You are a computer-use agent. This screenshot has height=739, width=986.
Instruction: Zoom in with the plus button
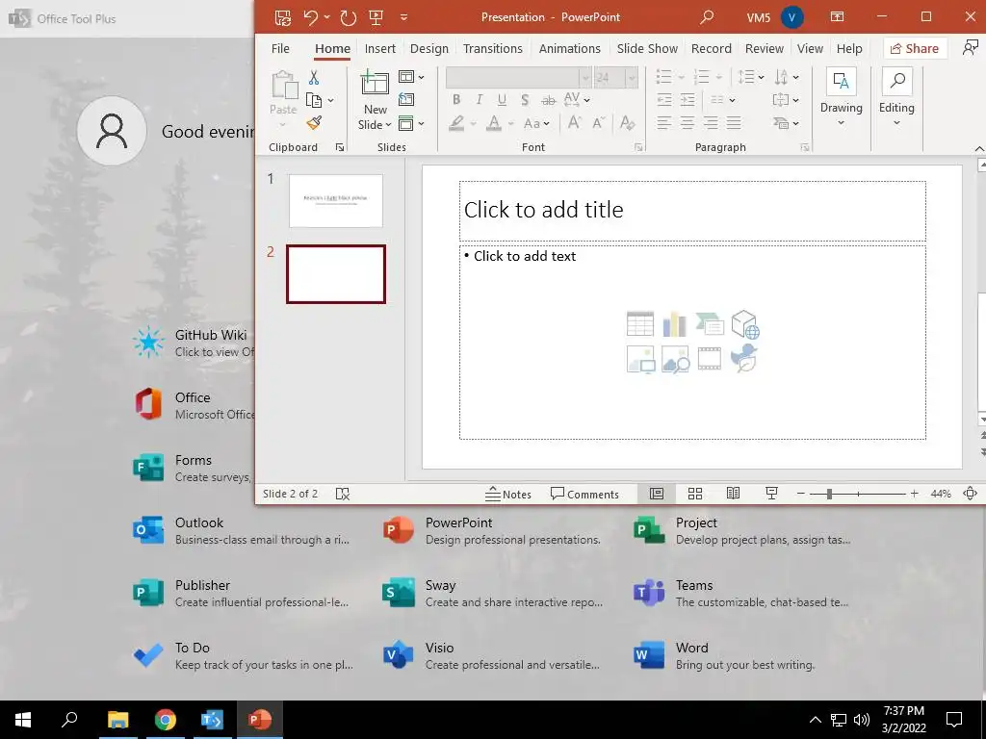point(915,494)
